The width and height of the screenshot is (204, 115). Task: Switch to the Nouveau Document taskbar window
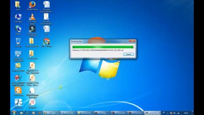[68, 113]
